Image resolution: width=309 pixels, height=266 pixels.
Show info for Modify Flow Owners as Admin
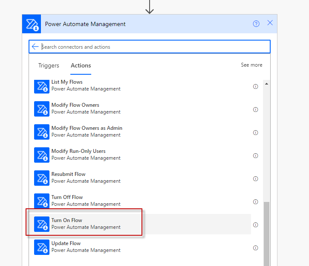255,132
